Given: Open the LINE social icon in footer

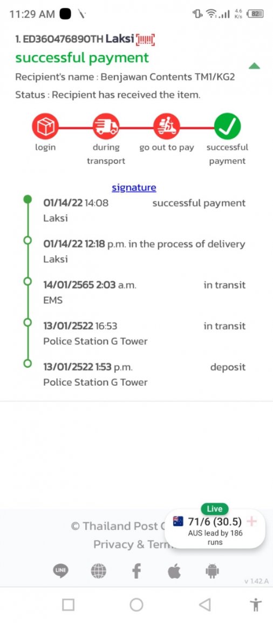Looking at the screenshot, I should coord(60,571).
